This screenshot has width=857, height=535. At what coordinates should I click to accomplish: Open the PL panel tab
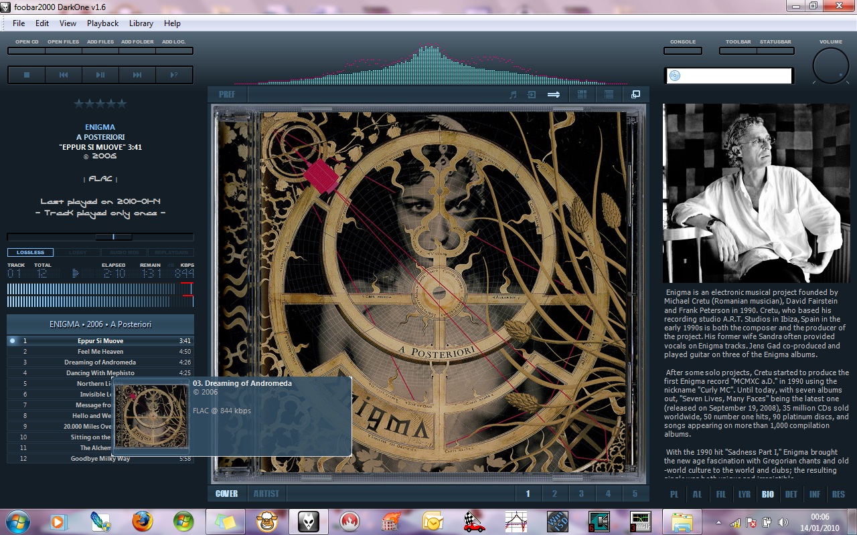[x=674, y=495]
